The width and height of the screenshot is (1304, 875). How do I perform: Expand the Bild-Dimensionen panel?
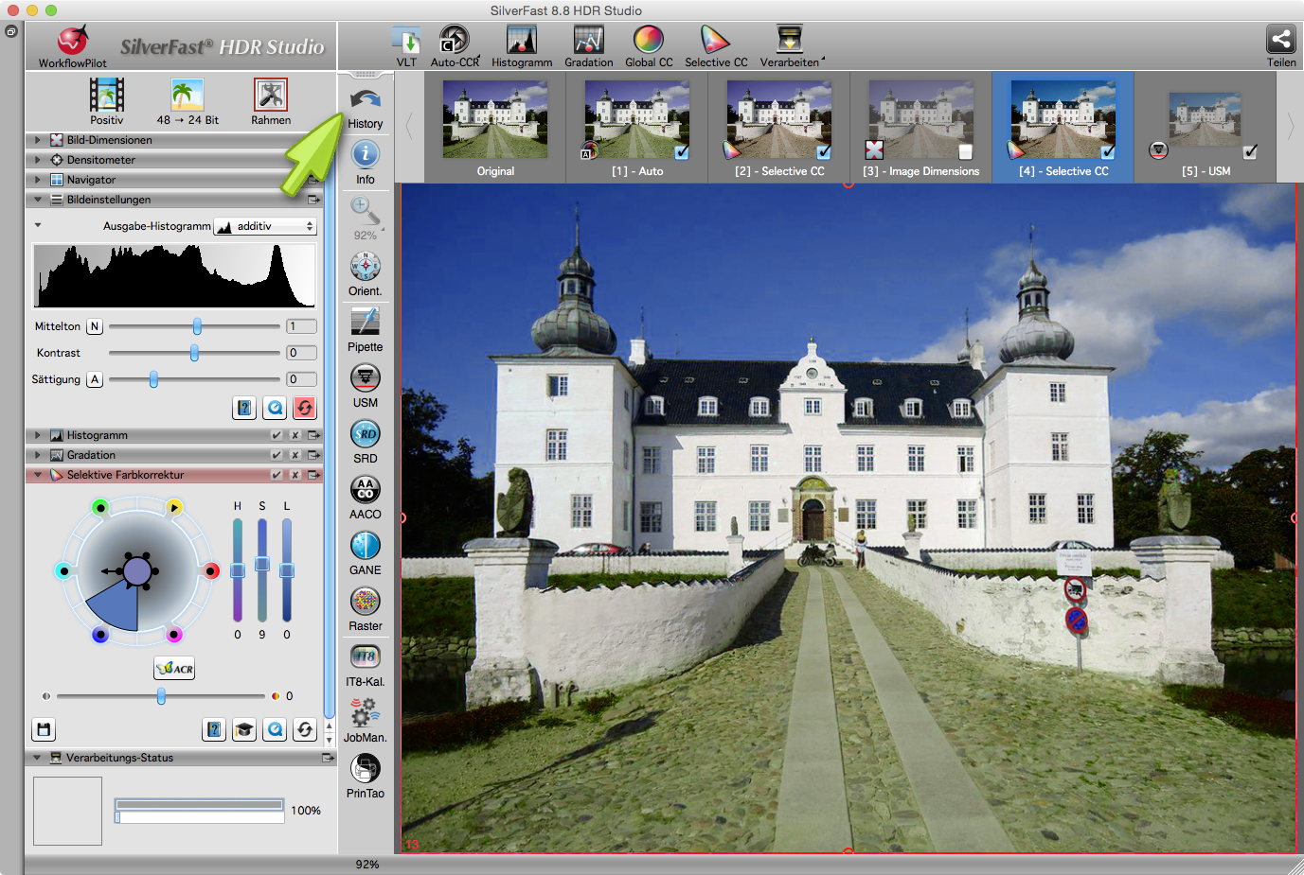tap(38, 140)
